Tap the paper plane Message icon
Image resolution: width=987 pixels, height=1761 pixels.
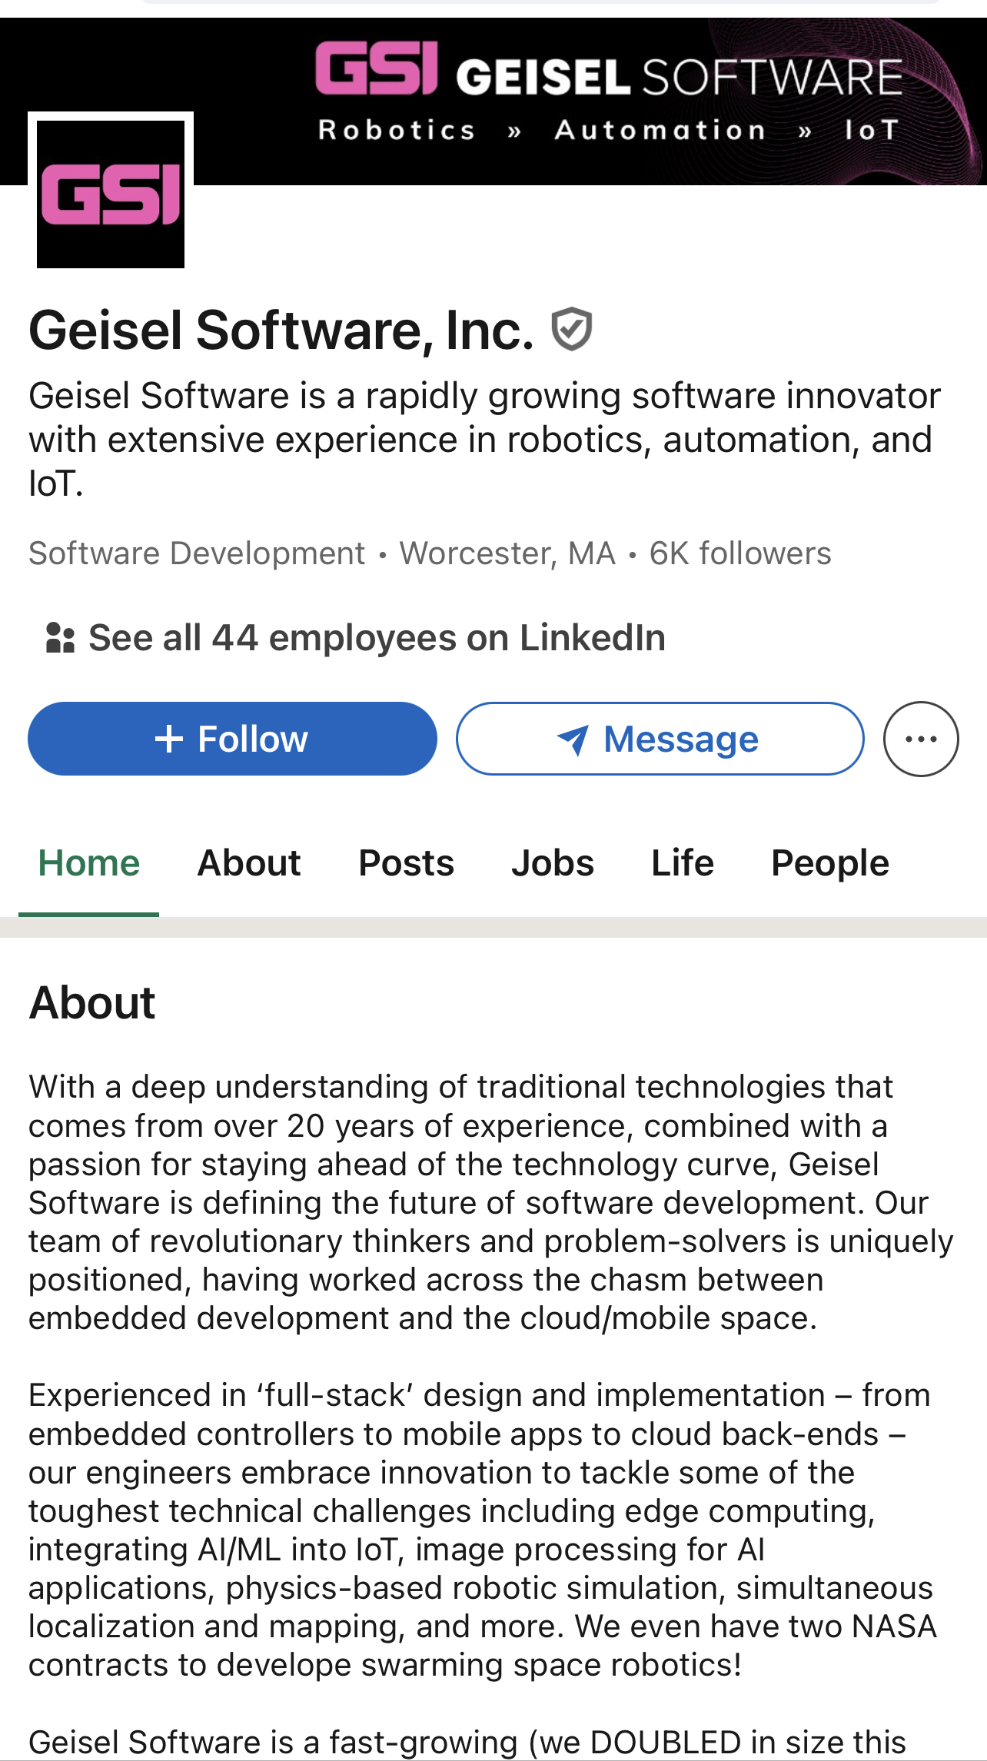[573, 740]
